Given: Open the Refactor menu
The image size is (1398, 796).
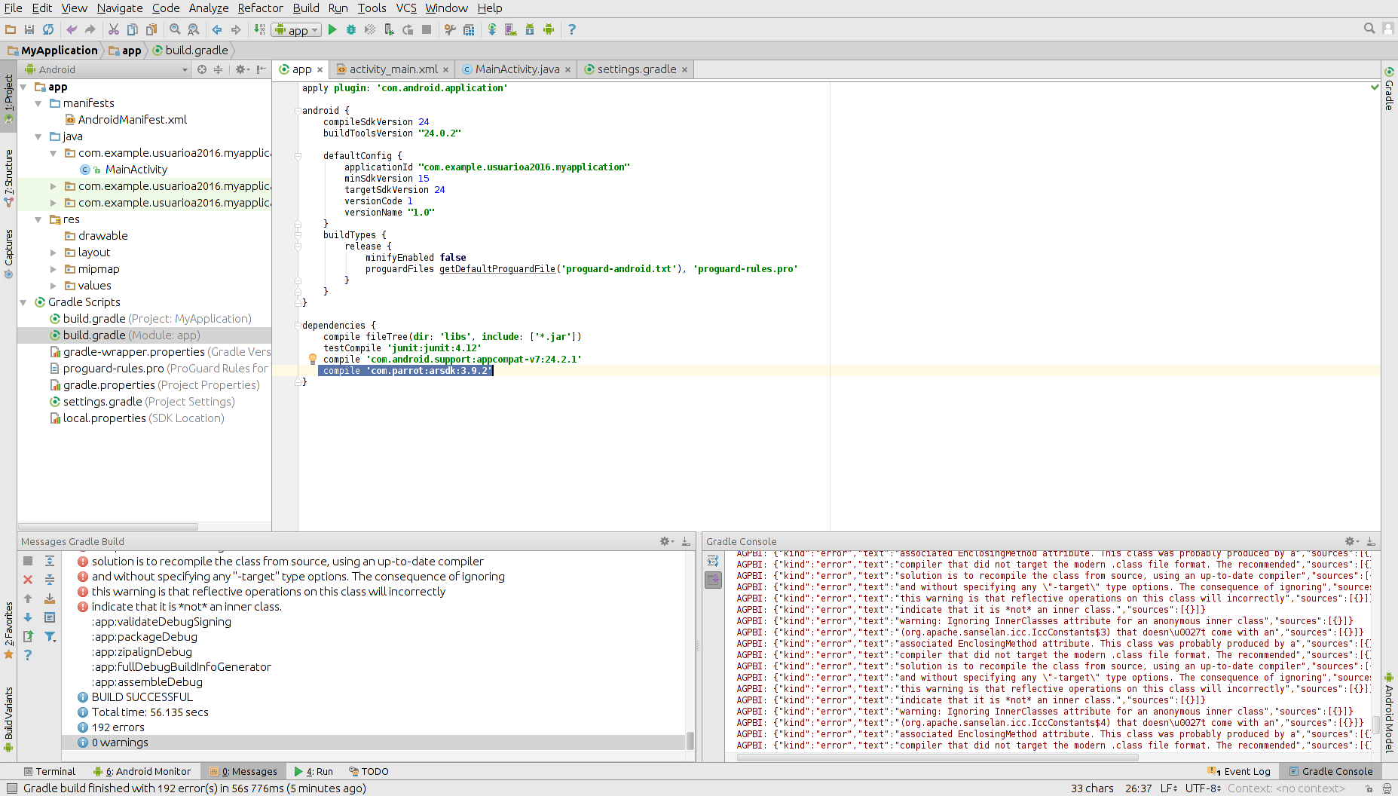Looking at the screenshot, I should (260, 8).
